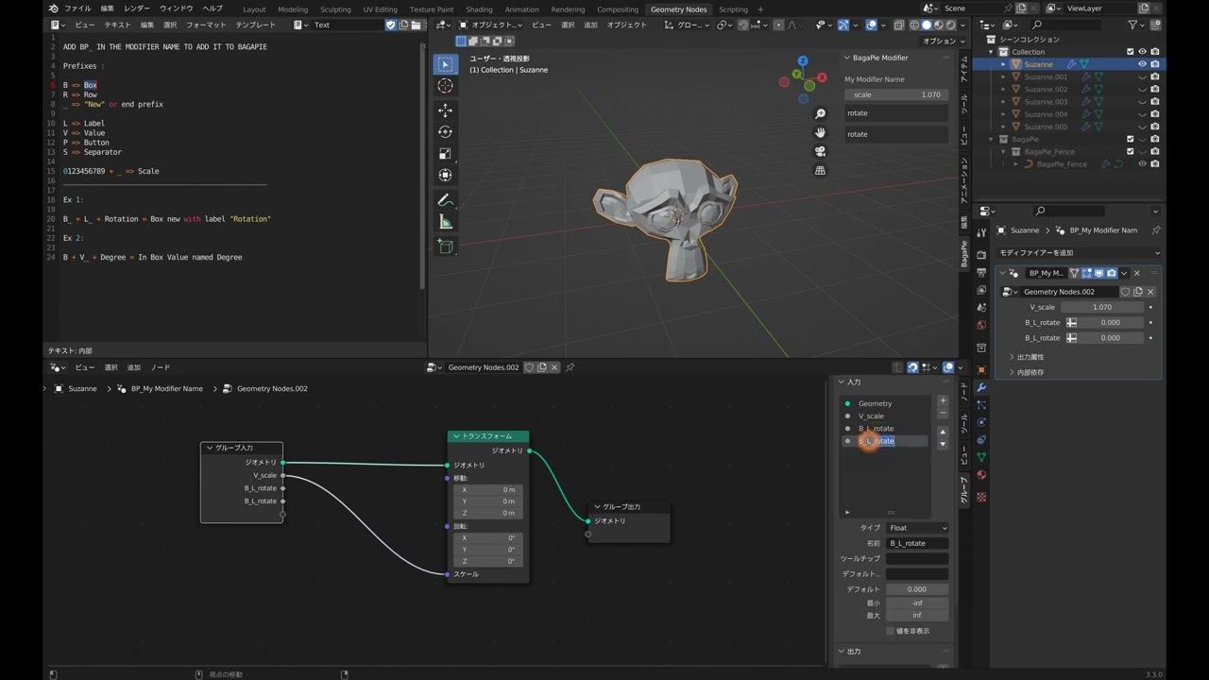This screenshot has width=1209, height=680.
Task: Click the viewport zoom magnifier icon
Action: click(820, 114)
